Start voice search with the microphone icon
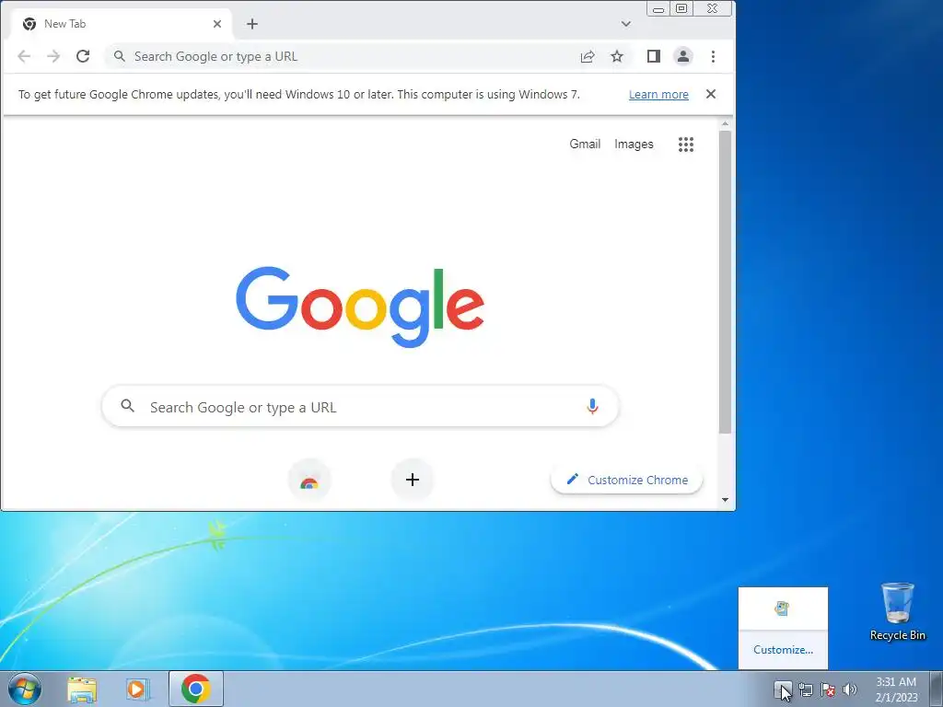Screen dimensions: 943x707 click(x=592, y=407)
